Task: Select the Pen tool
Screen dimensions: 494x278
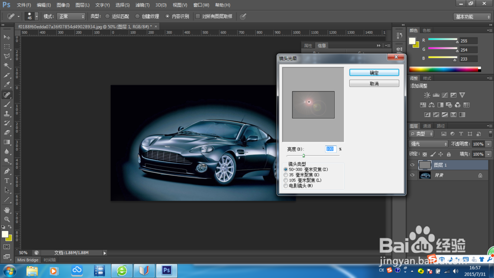Action: pyautogui.click(x=6, y=171)
